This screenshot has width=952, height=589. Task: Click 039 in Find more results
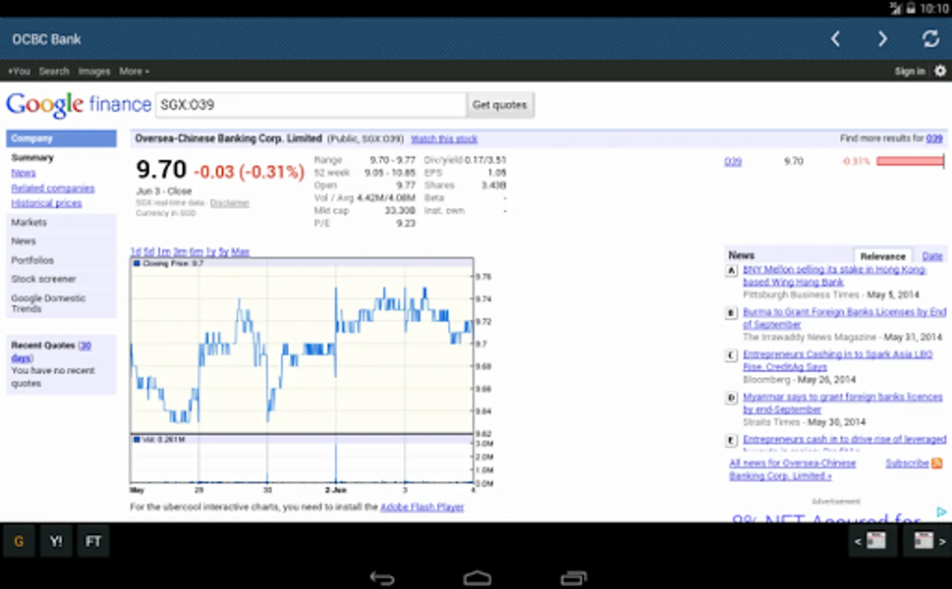tap(934, 138)
